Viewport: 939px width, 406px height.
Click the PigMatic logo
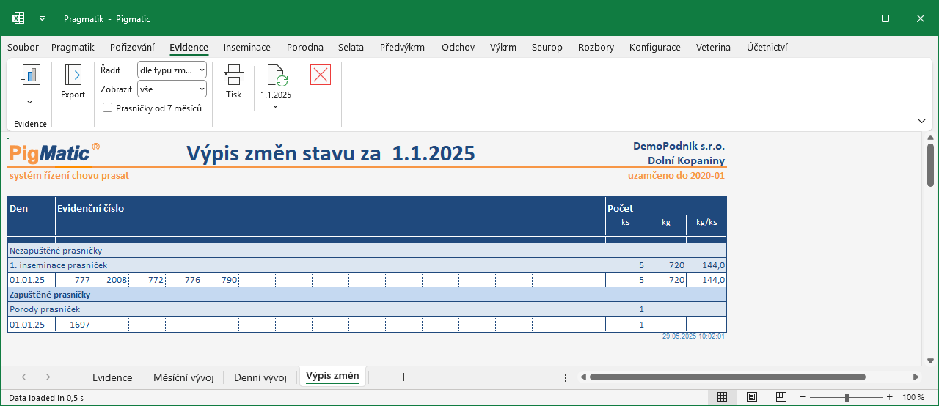[x=54, y=152]
